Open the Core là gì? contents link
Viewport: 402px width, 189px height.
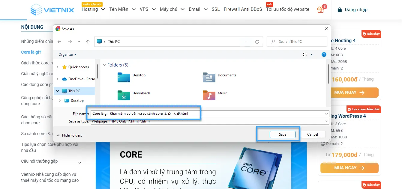(x=31, y=52)
